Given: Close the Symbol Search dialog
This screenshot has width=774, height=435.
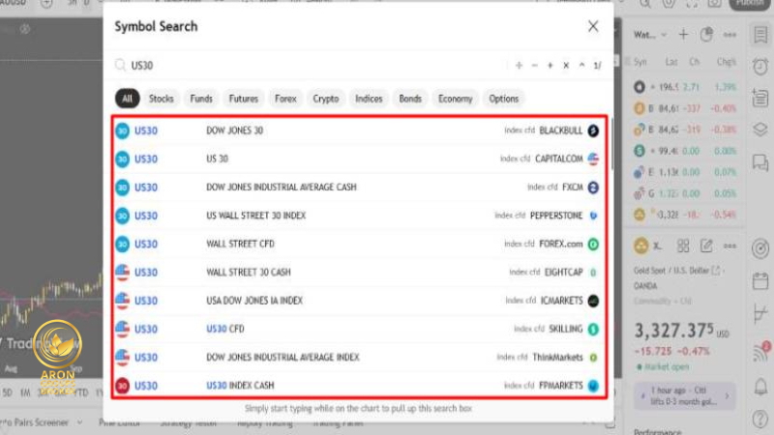Looking at the screenshot, I should pyautogui.click(x=593, y=27).
